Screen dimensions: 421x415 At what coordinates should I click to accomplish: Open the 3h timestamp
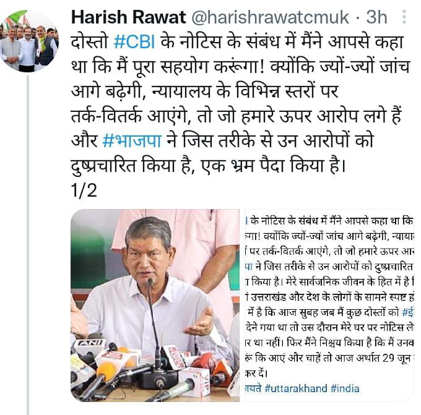376,17
